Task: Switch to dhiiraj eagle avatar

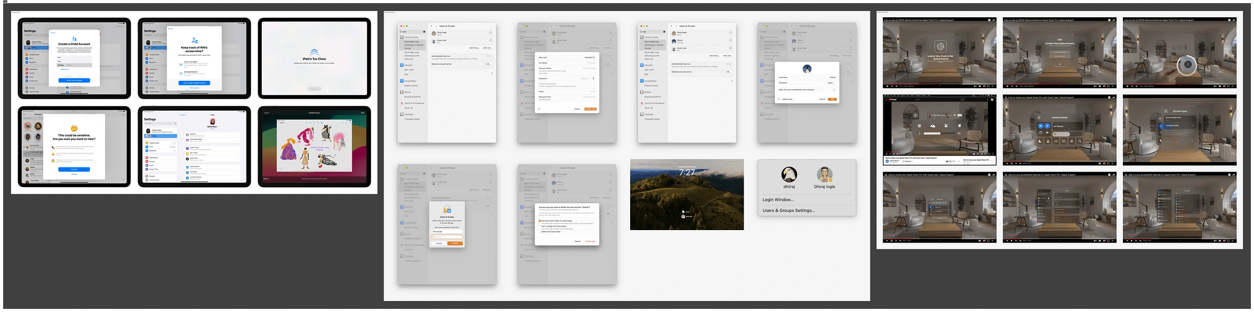Action: tap(789, 174)
